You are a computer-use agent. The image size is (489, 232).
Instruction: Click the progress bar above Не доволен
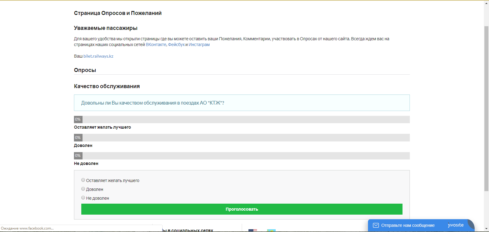tap(242, 156)
